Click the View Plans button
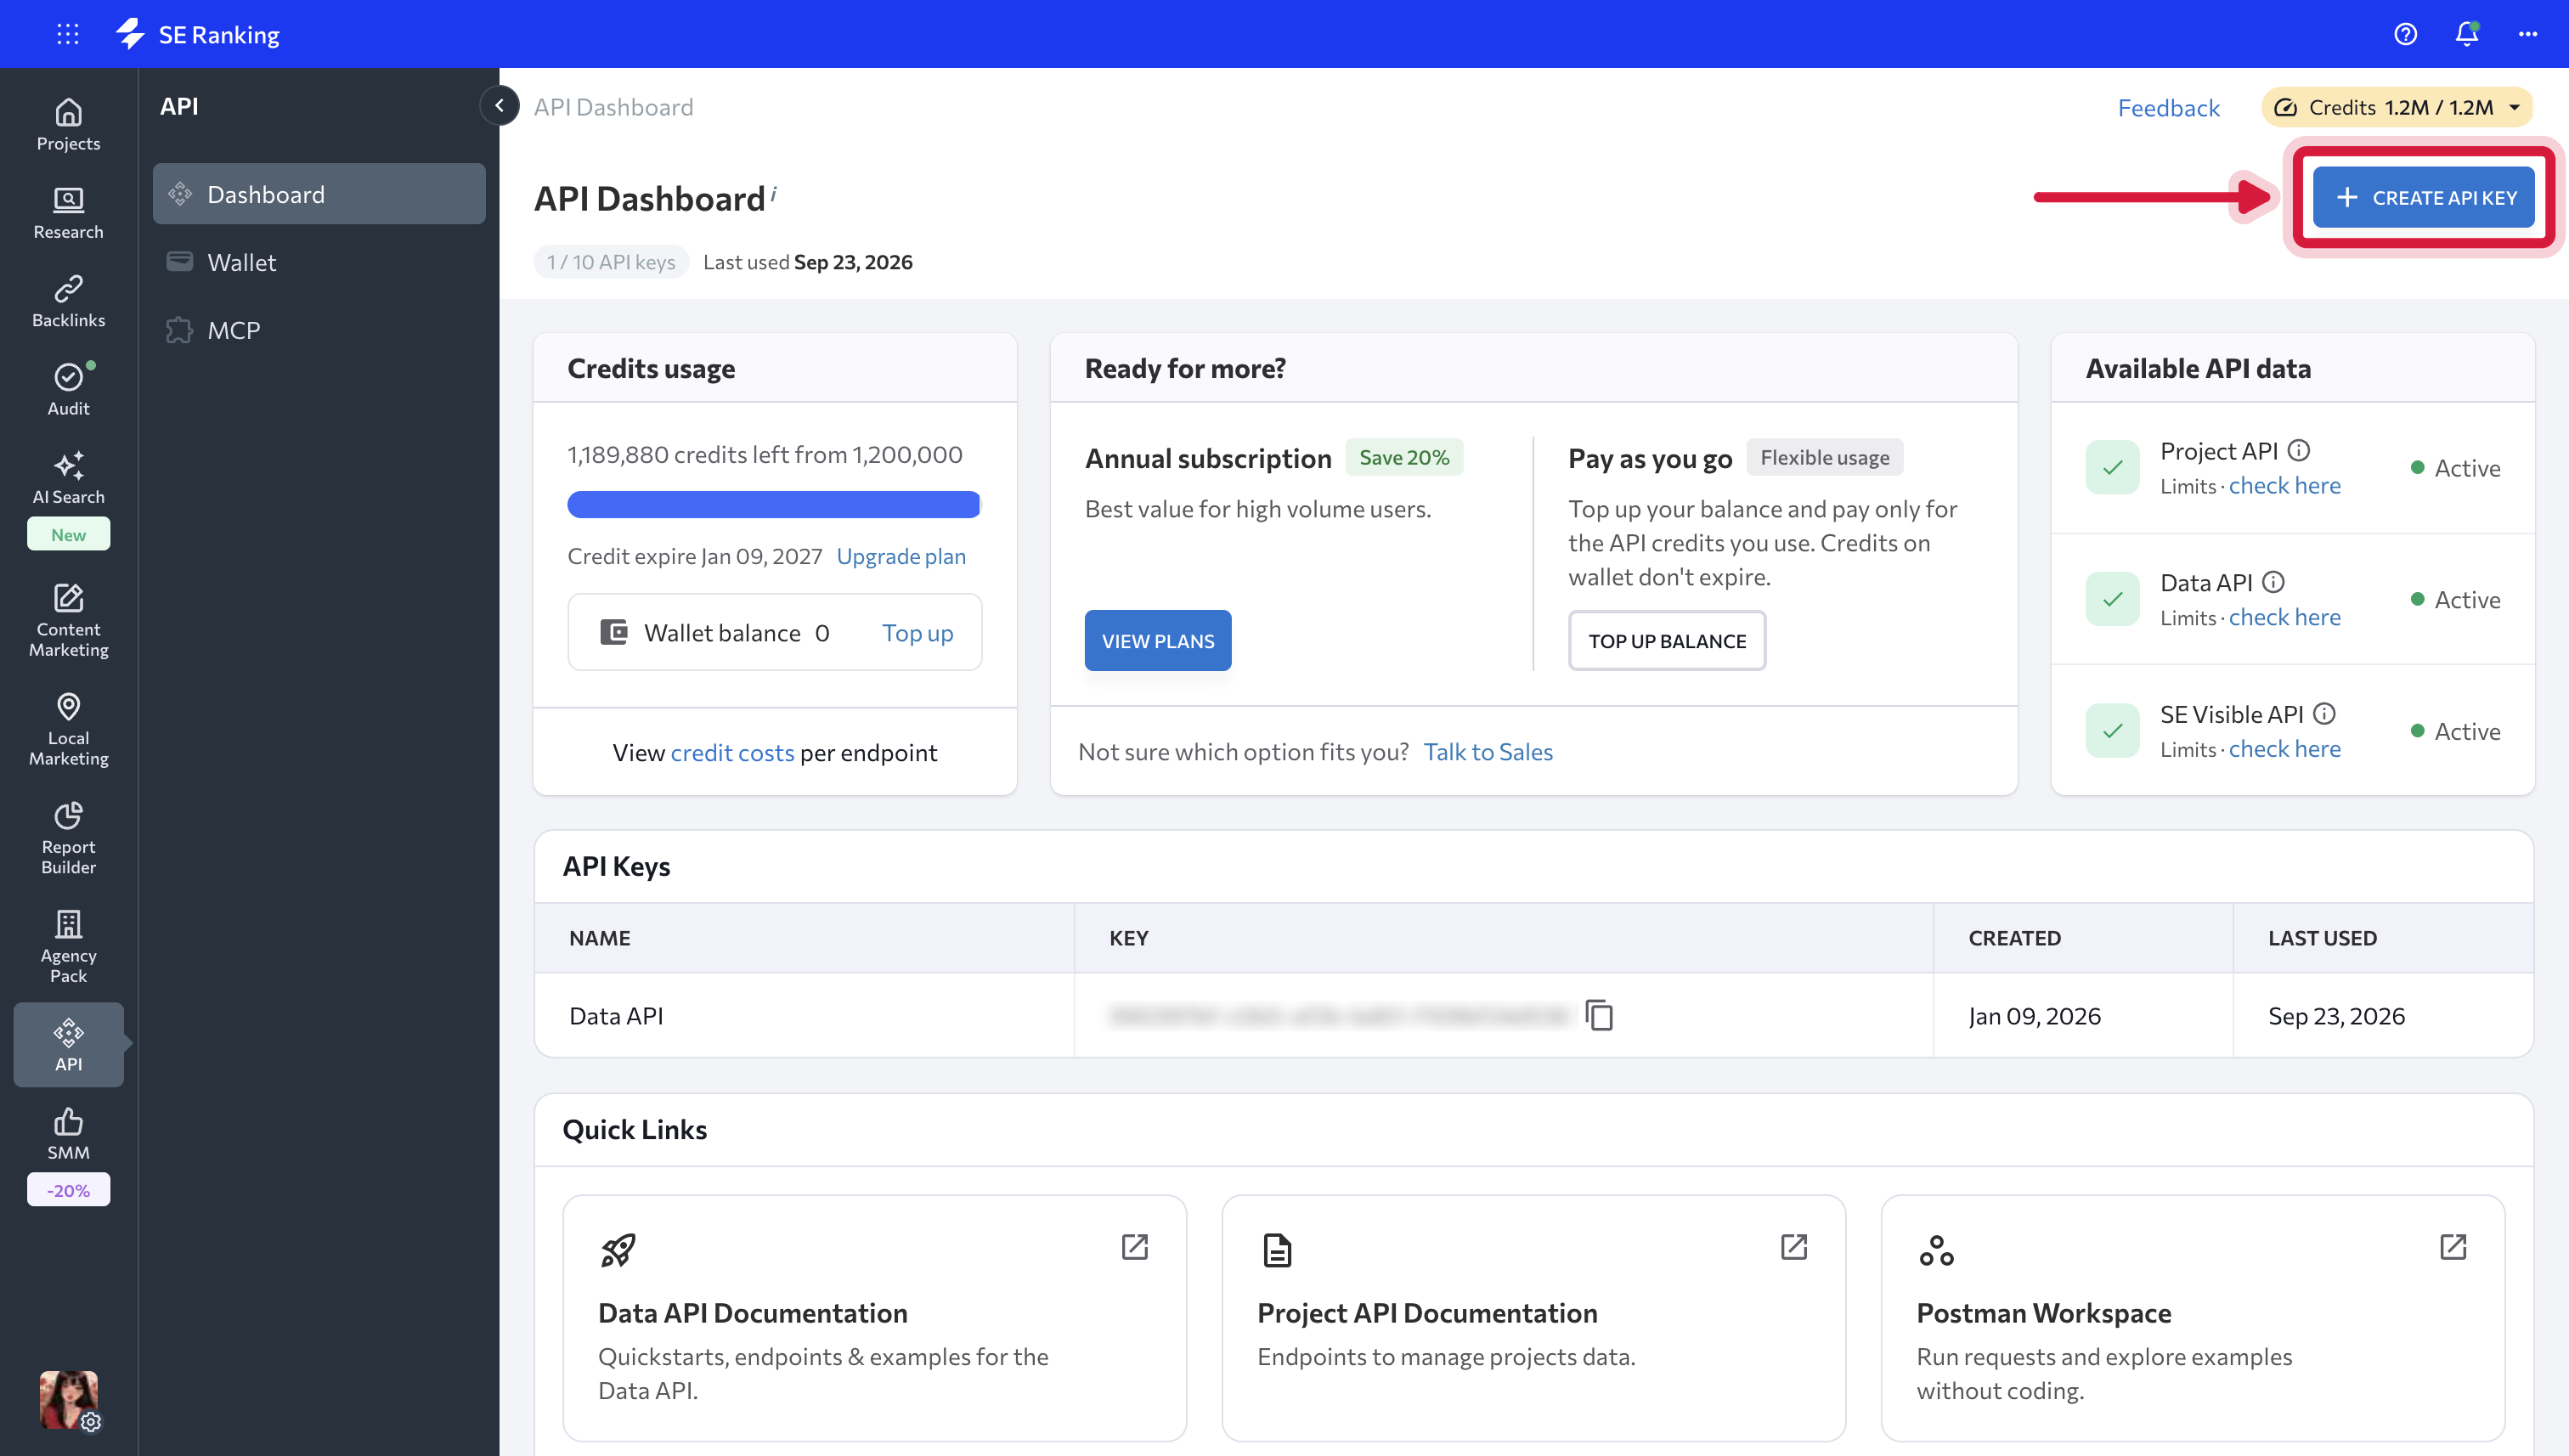The image size is (2569, 1456). pyautogui.click(x=1158, y=641)
